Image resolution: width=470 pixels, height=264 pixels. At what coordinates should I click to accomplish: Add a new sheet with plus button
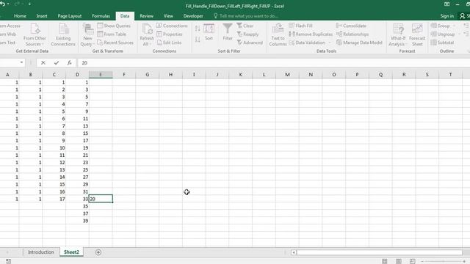point(98,252)
